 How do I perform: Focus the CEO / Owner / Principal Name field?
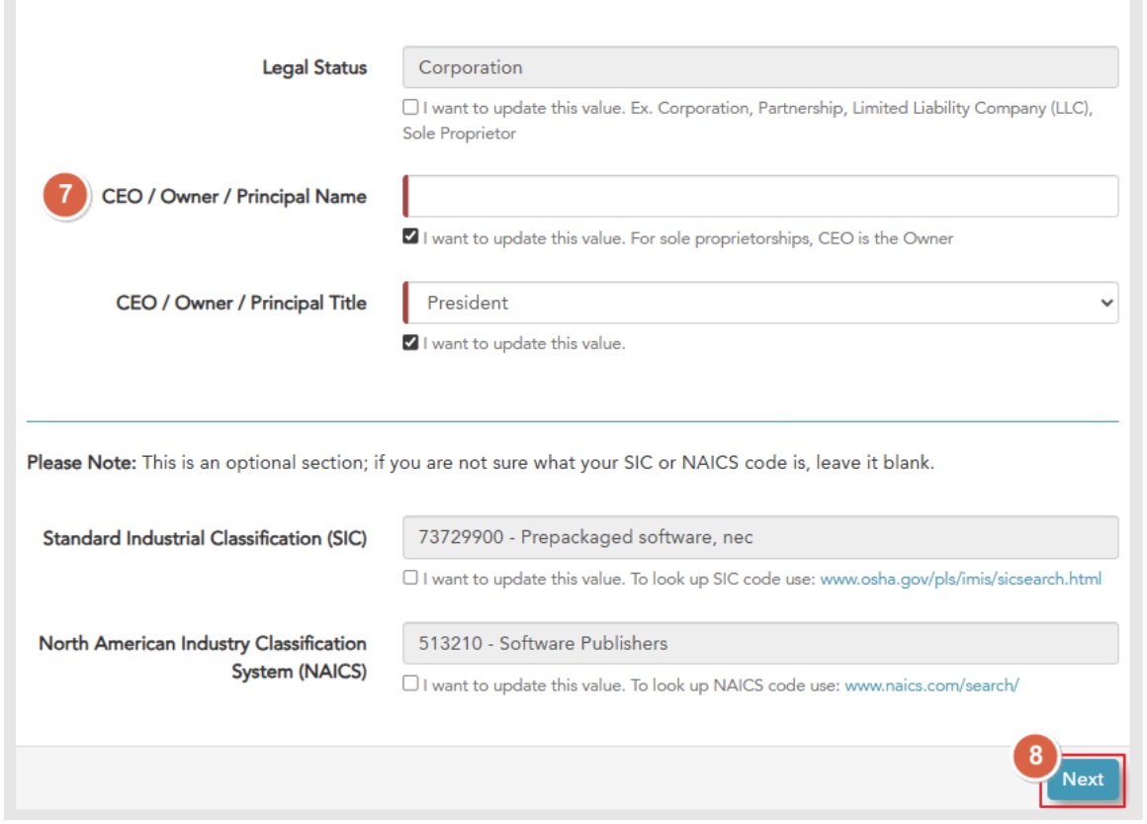click(760, 196)
